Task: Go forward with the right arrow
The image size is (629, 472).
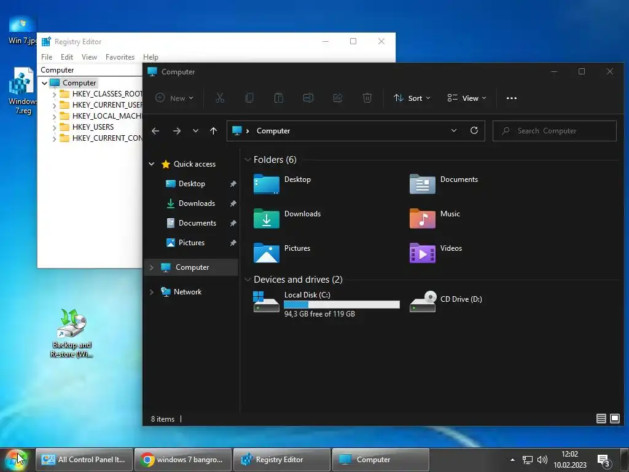Action: coord(176,131)
